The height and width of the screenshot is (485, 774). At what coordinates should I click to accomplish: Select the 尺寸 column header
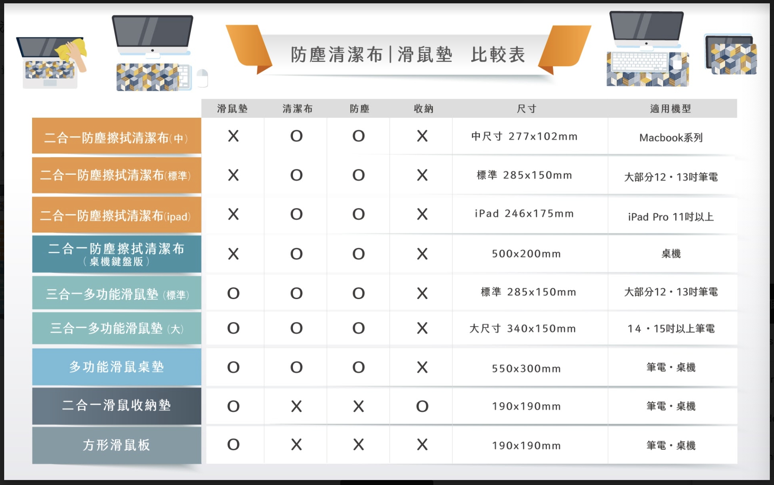(527, 109)
